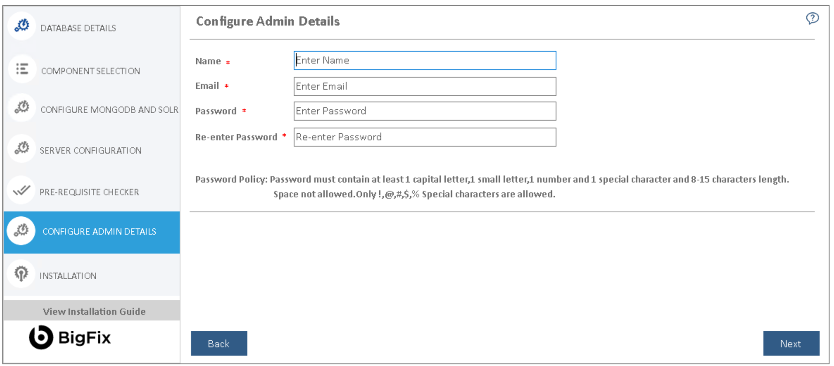The image size is (834, 366).
Task: Click into the Enter Email field
Action: coord(425,86)
